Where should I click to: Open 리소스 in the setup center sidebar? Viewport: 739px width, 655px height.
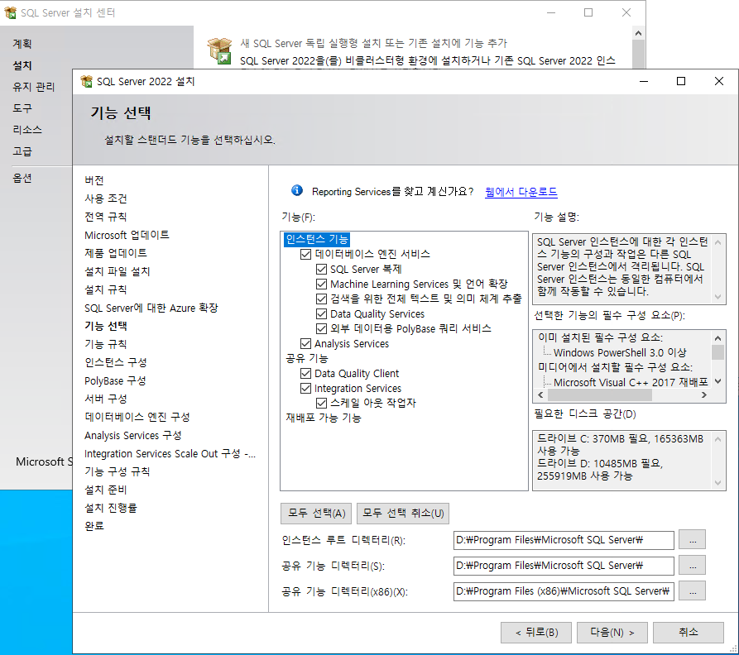click(27, 130)
